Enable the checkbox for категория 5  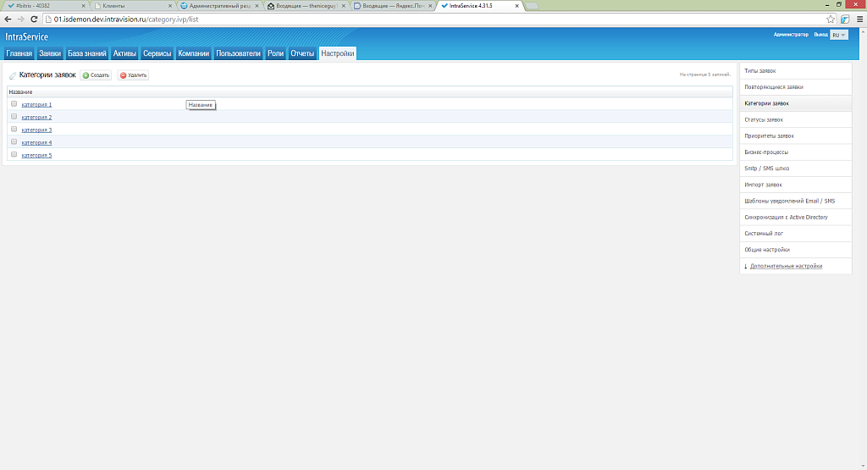(x=14, y=154)
